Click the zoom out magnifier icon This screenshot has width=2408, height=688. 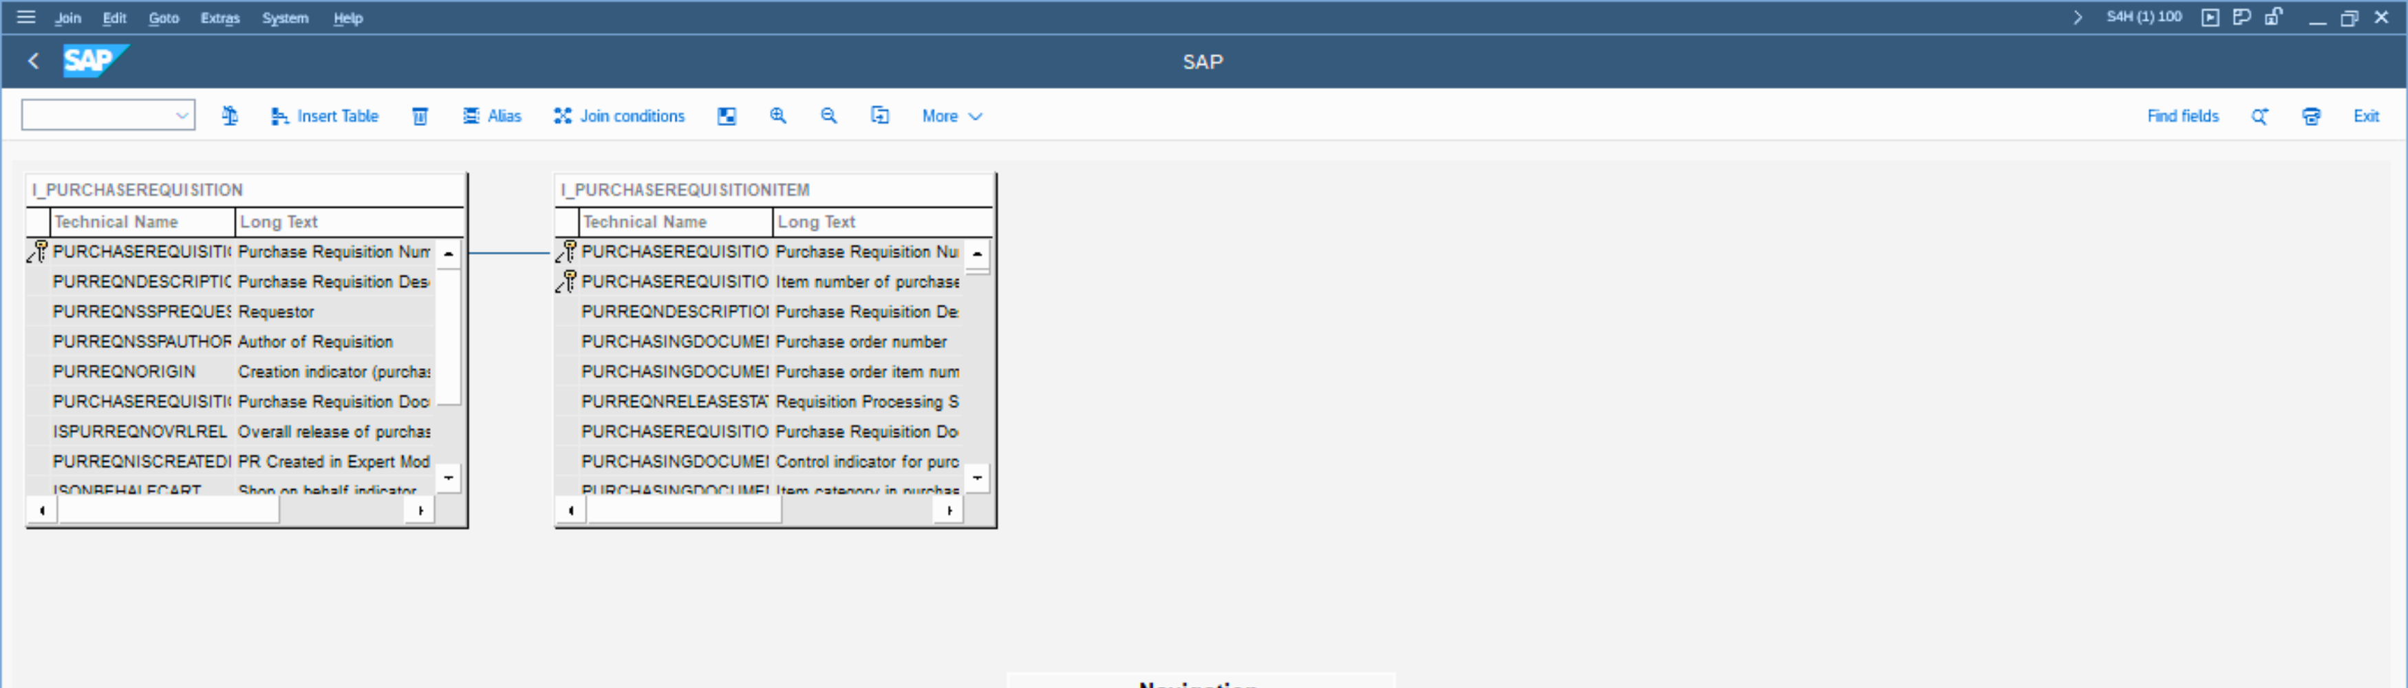click(828, 116)
